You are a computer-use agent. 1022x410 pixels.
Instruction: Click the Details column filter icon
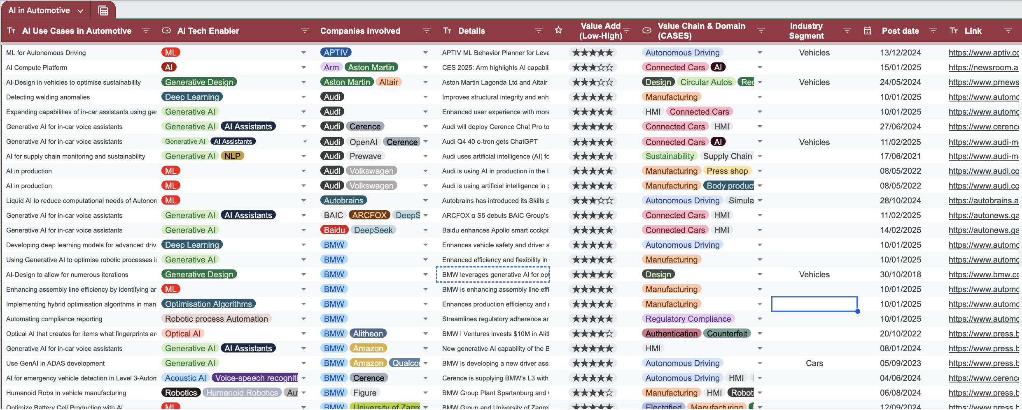538,31
